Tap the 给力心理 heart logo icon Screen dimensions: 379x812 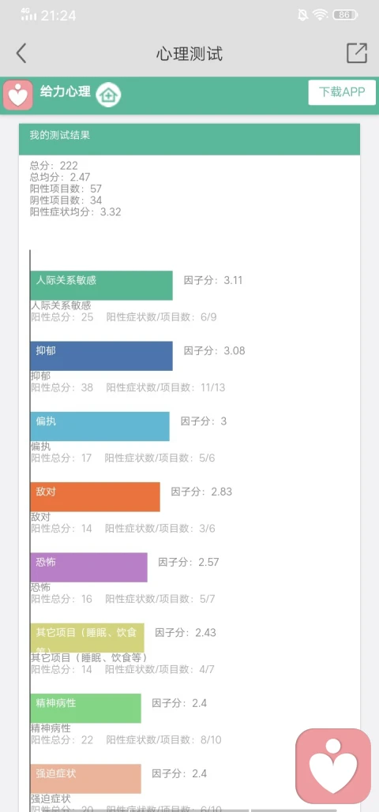click(18, 95)
